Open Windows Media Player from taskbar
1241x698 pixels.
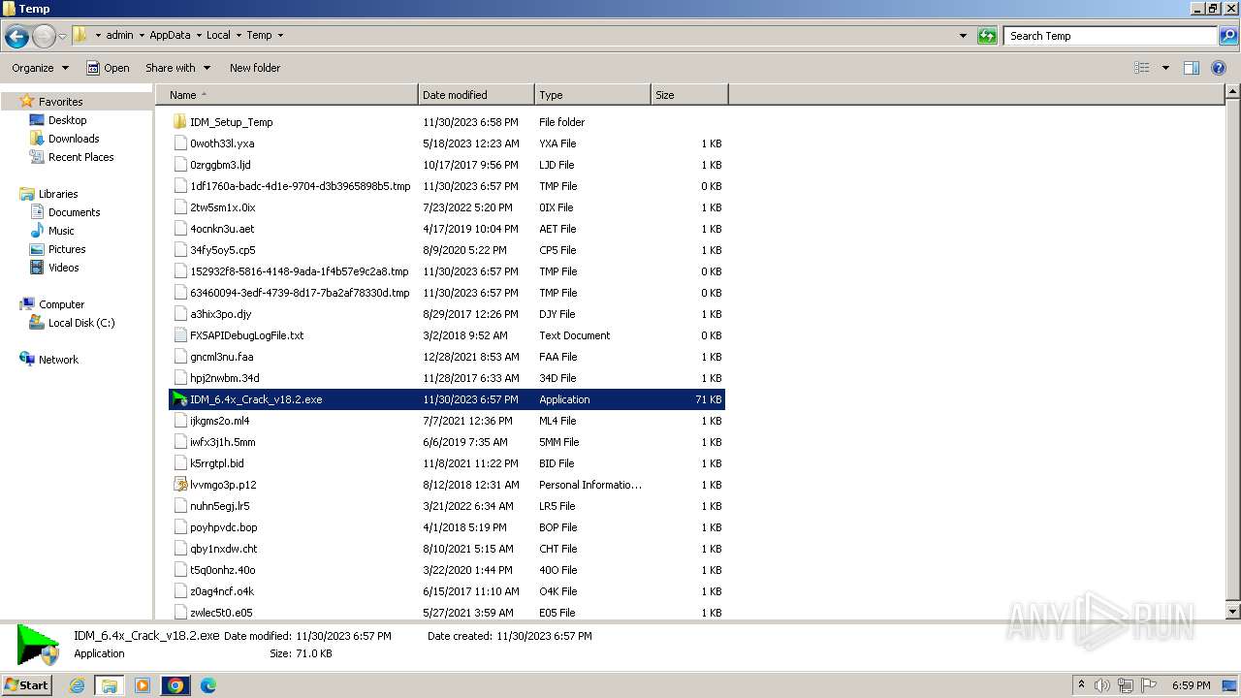[x=143, y=685]
